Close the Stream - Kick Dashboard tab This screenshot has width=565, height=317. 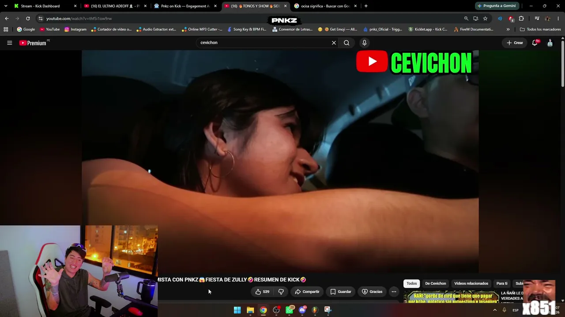click(75, 6)
